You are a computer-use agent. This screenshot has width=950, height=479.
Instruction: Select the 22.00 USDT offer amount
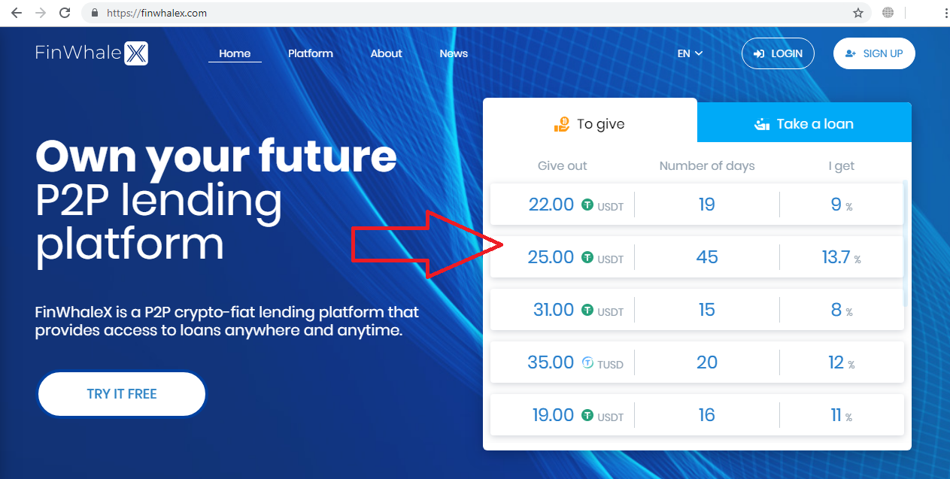tap(576, 205)
